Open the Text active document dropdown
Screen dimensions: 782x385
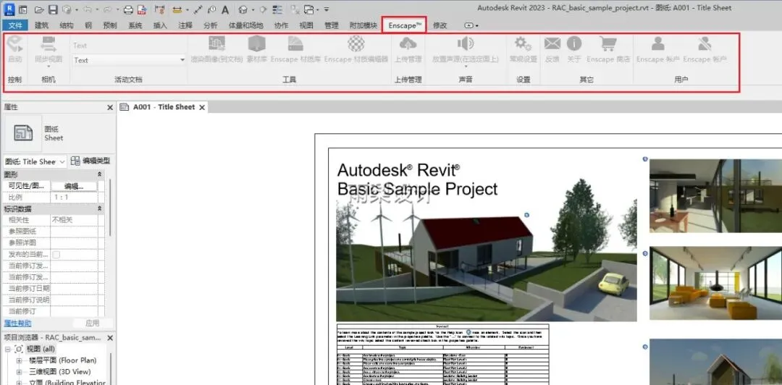click(x=182, y=60)
